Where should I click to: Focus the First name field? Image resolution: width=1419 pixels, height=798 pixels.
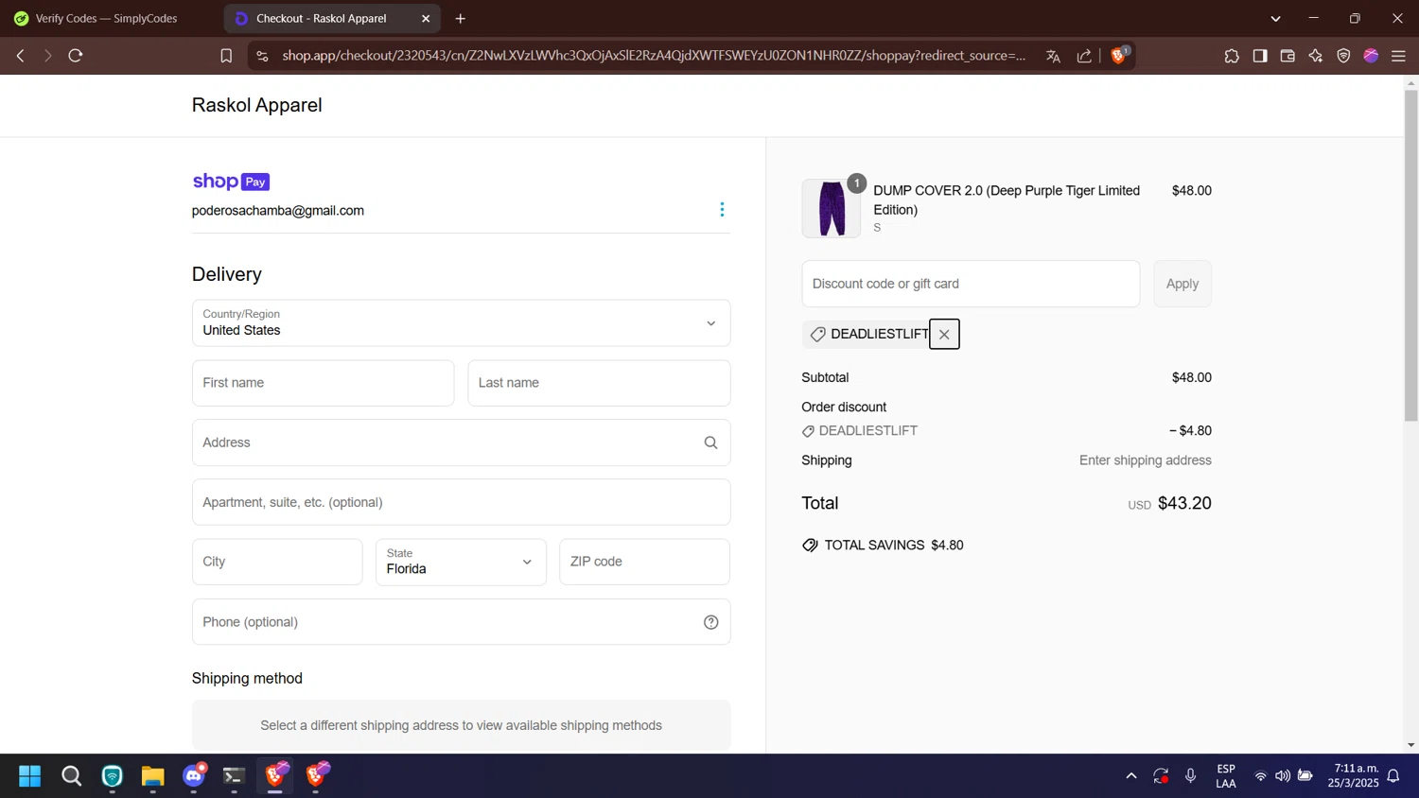tap(324, 383)
